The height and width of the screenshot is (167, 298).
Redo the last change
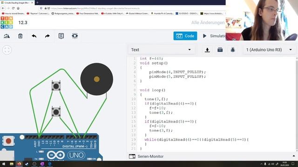point(47,36)
